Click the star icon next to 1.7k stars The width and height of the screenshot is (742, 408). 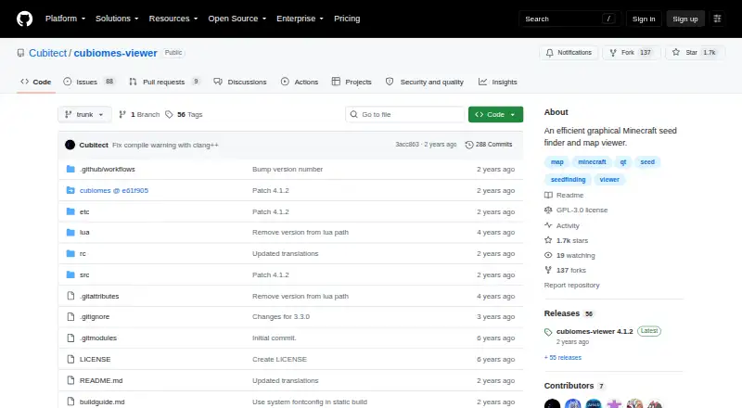(548, 240)
